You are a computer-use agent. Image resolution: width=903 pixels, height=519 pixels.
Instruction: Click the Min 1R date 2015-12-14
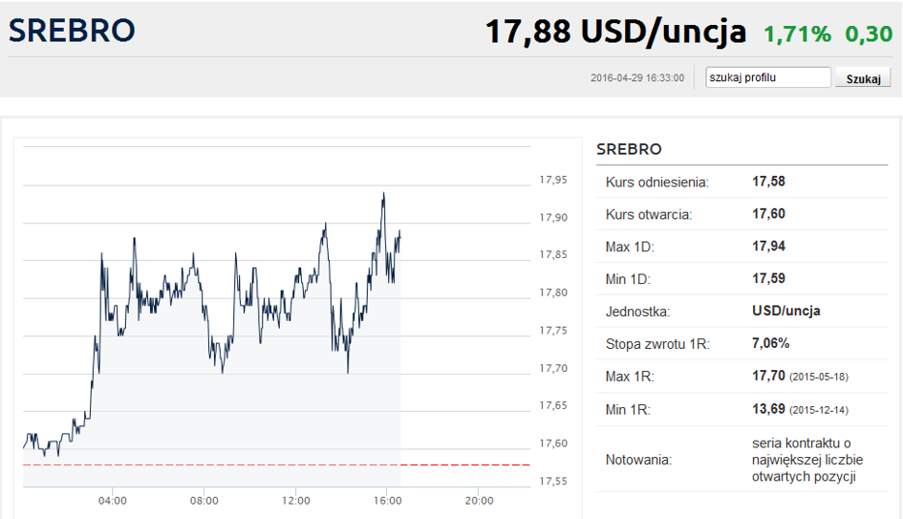(818, 410)
